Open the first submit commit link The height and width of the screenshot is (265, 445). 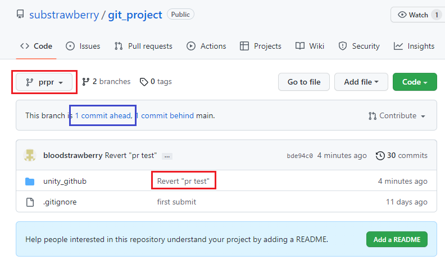(x=176, y=202)
